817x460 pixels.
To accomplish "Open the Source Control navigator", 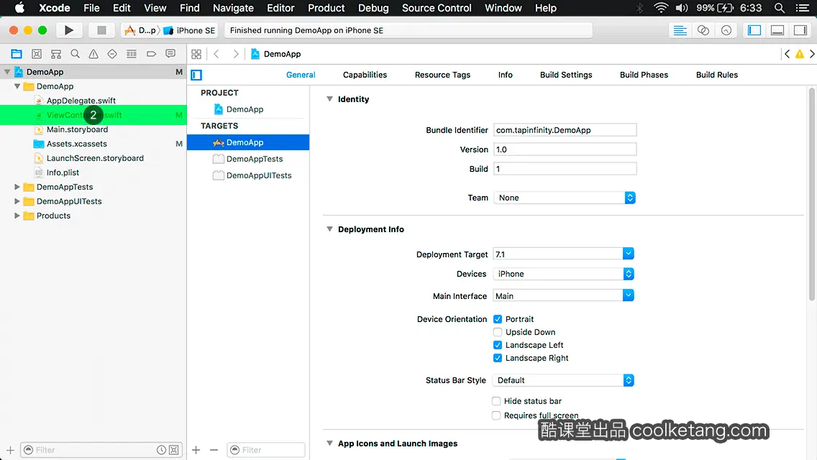I will point(37,54).
